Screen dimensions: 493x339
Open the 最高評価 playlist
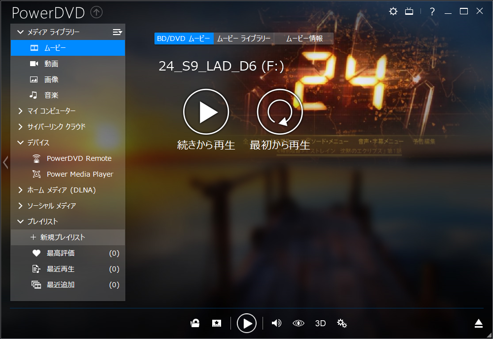pyautogui.click(x=68, y=253)
